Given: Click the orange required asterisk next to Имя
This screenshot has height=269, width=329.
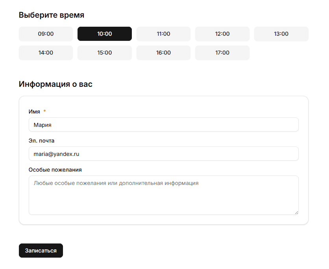Looking at the screenshot, I should pos(44,112).
